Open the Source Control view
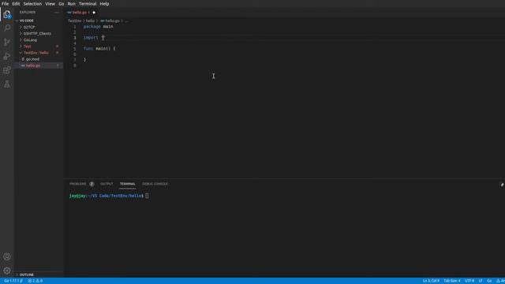This screenshot has width=505, height=284. pos(7,42)
